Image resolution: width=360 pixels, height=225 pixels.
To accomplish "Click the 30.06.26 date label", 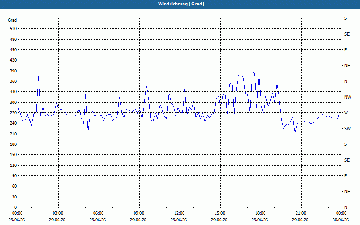I will (341, 220).
